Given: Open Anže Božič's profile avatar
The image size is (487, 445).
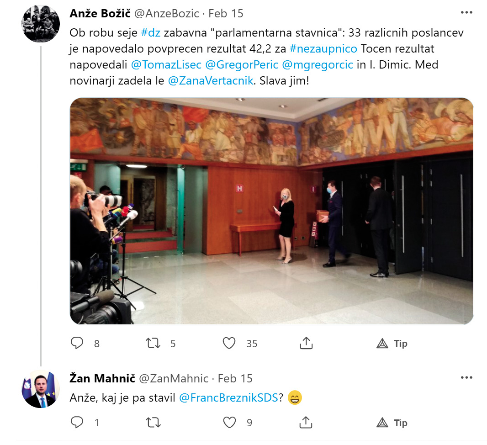Looking at the screenshot, I should (x=41, y=24).
